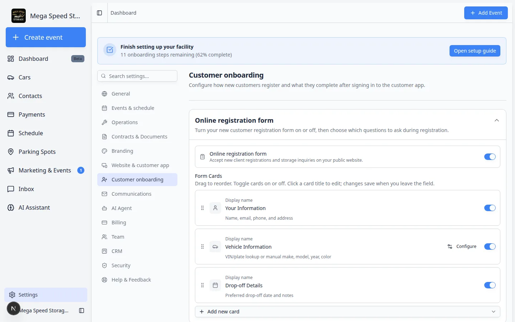Click the Cars car icon in the sidebar
This screenshot has height=322, width=515.
pyautogui.click(x=11, y=77)
